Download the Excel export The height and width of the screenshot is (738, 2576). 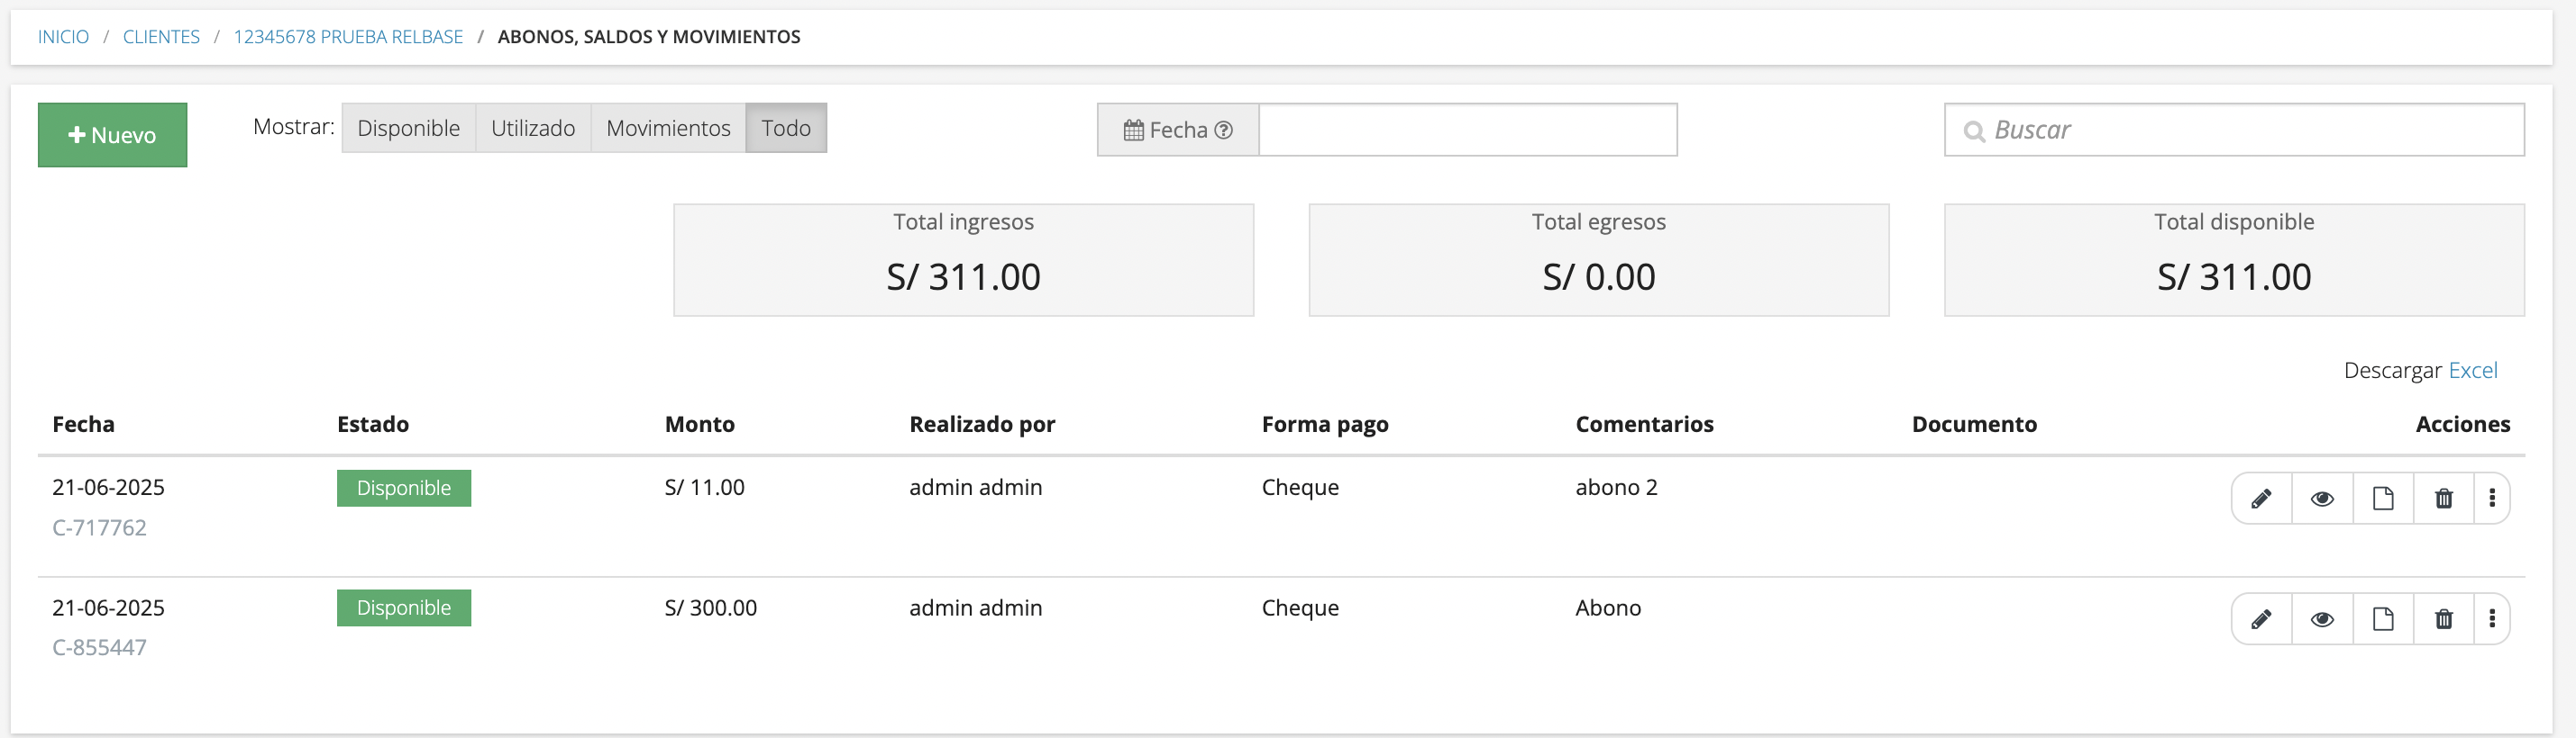(x=2472, y=371)
